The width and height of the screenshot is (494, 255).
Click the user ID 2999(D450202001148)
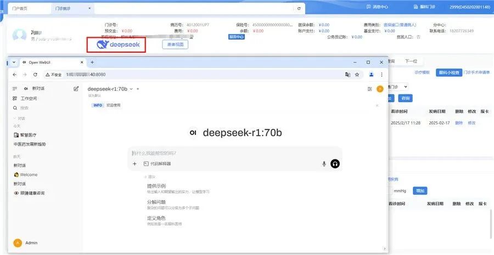tap(470, 7)
